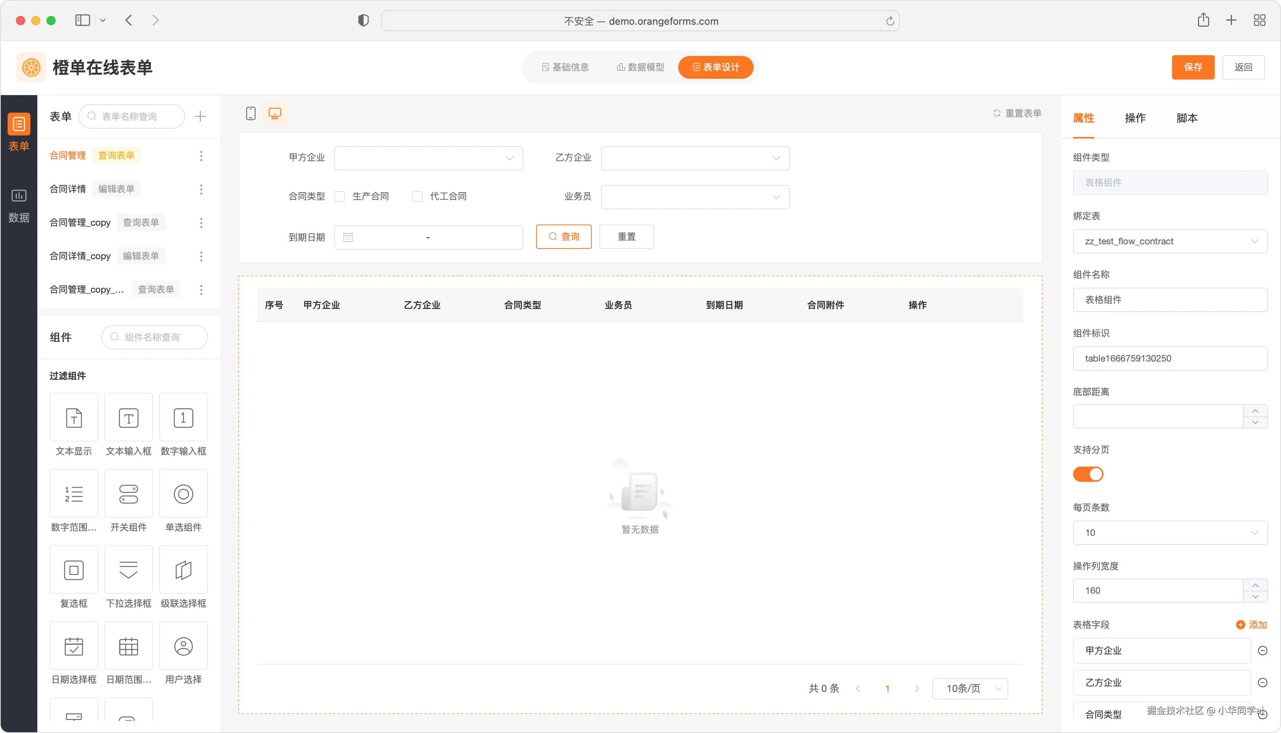This screenshot has width=1281, height=733.
Task: Open the 绑定表 dropdown
Action: [x=1170, y=242]
